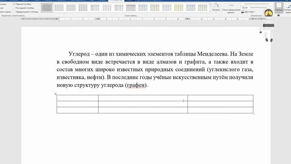This screenshot has height=164, width=291.
Task: Click the ruler column marker between columns one and two
Action: point(98,19)
